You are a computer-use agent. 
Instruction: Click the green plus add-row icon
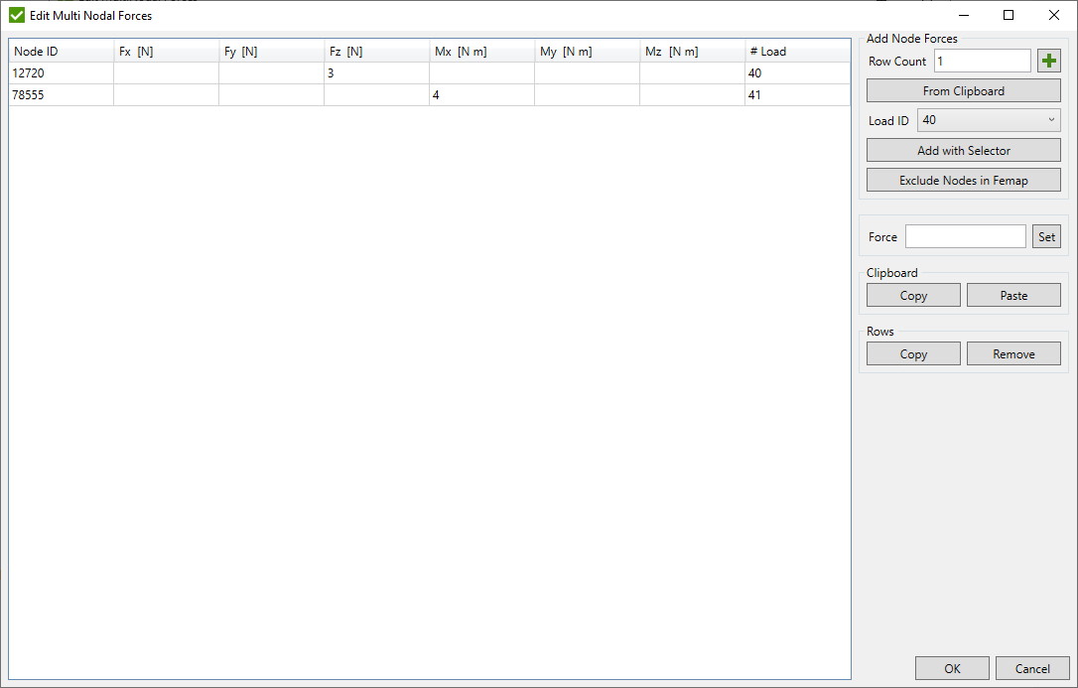(1049, 62)
